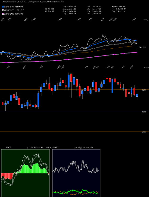The width and height of the screenshot is (149, 197).
Task: Click the 1198 top price marker
Action: [x=103, y=19]
